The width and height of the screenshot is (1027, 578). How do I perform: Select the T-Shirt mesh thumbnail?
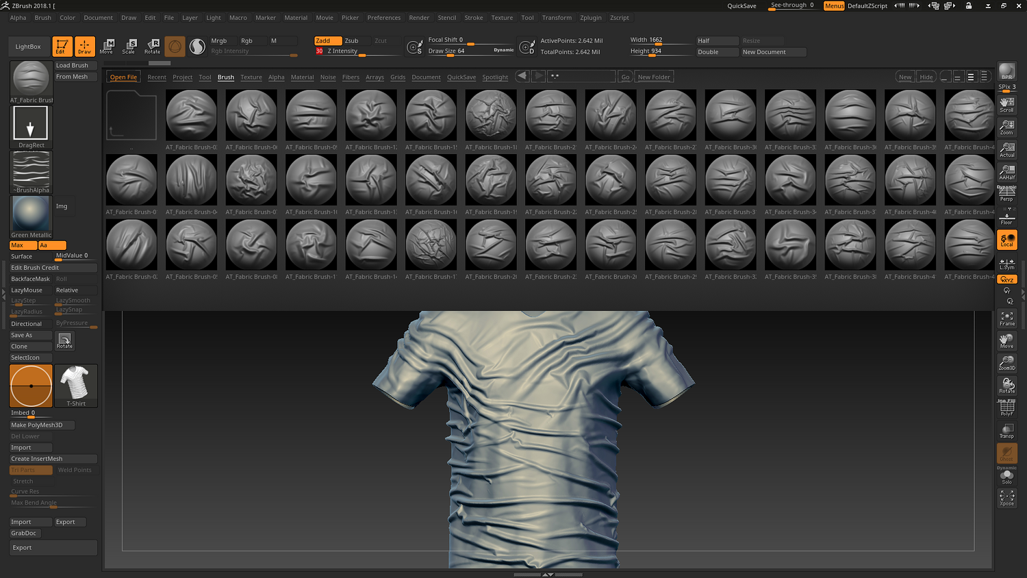pos(76,386)
